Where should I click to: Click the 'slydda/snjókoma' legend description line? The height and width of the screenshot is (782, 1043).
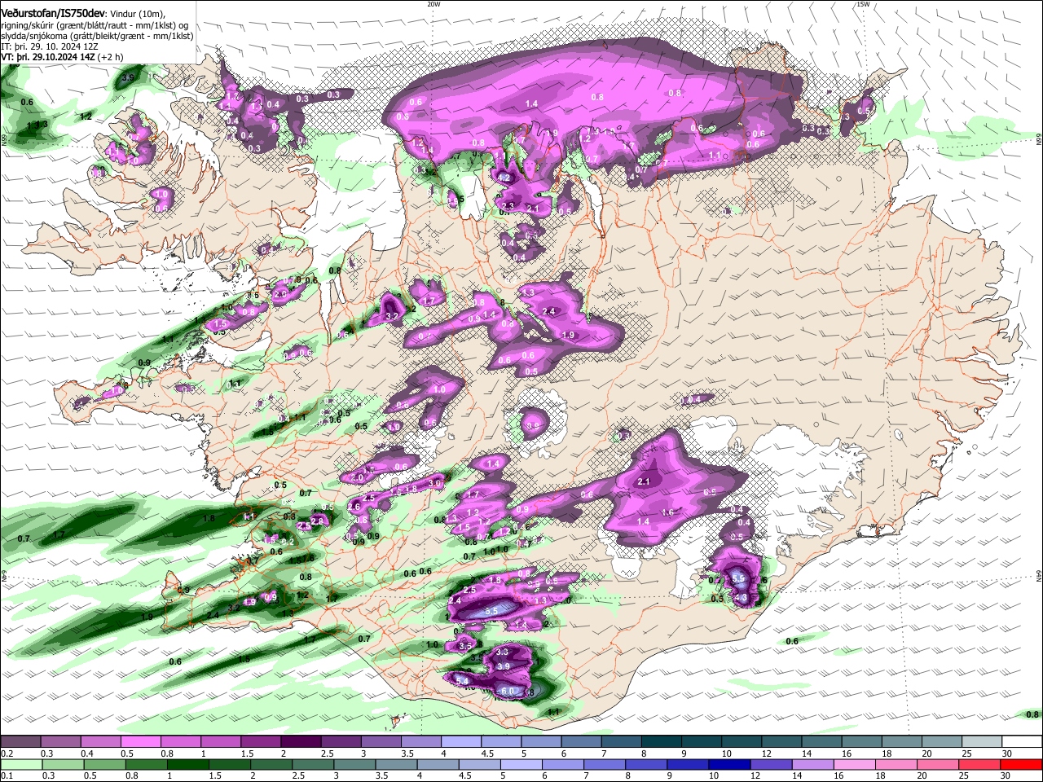(97, 36)
